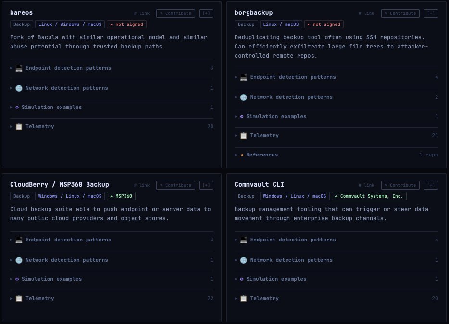Click the arrow icon in borgbackup References
The image size is (449, 324).
pyautogui.click(x=242, y=155)
